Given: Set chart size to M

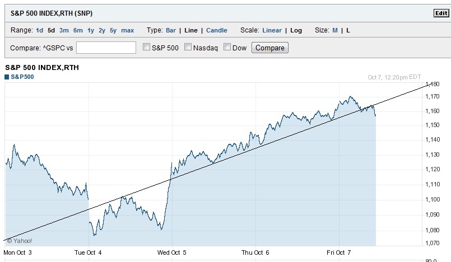Looking at the screenshot, I should [335, 30].
